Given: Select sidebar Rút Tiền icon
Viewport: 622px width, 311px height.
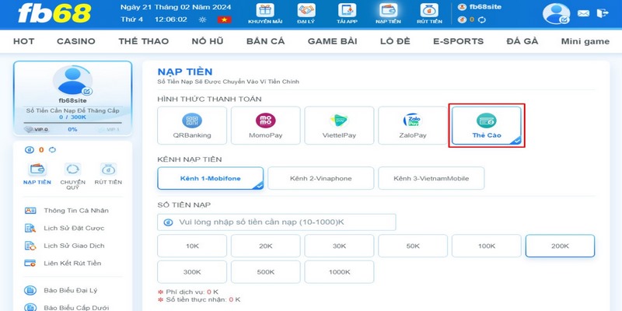Looking at the screenshot, I should tap(108, 169).
